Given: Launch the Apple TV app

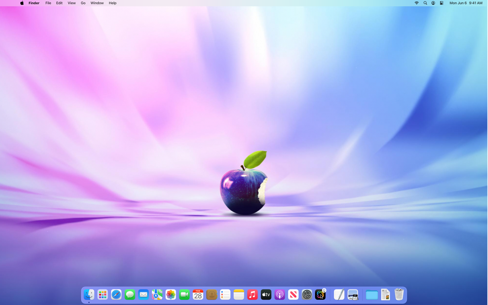Looking at the screenshot, I should (266, 295).
